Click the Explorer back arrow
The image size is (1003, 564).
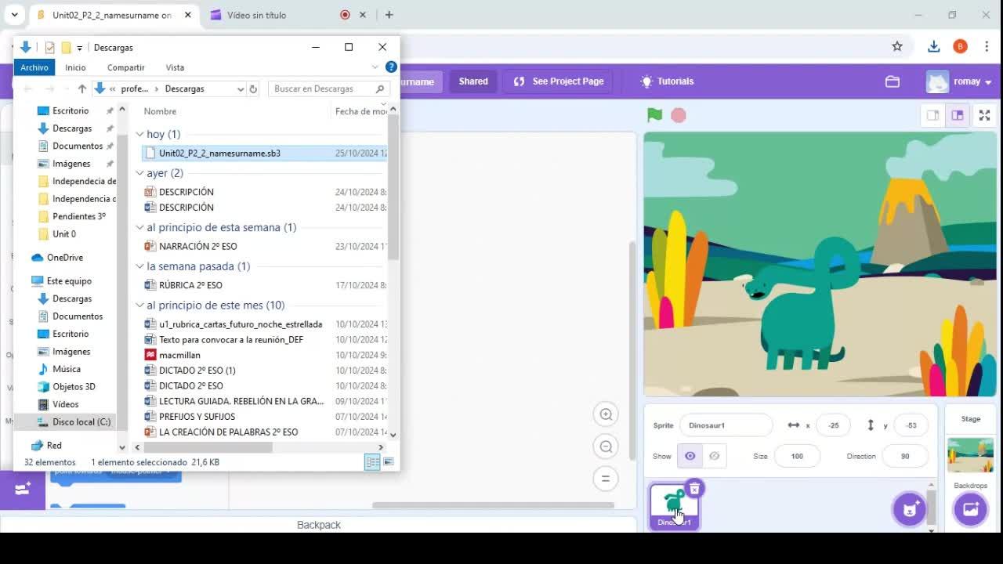[x=28, y=89]
